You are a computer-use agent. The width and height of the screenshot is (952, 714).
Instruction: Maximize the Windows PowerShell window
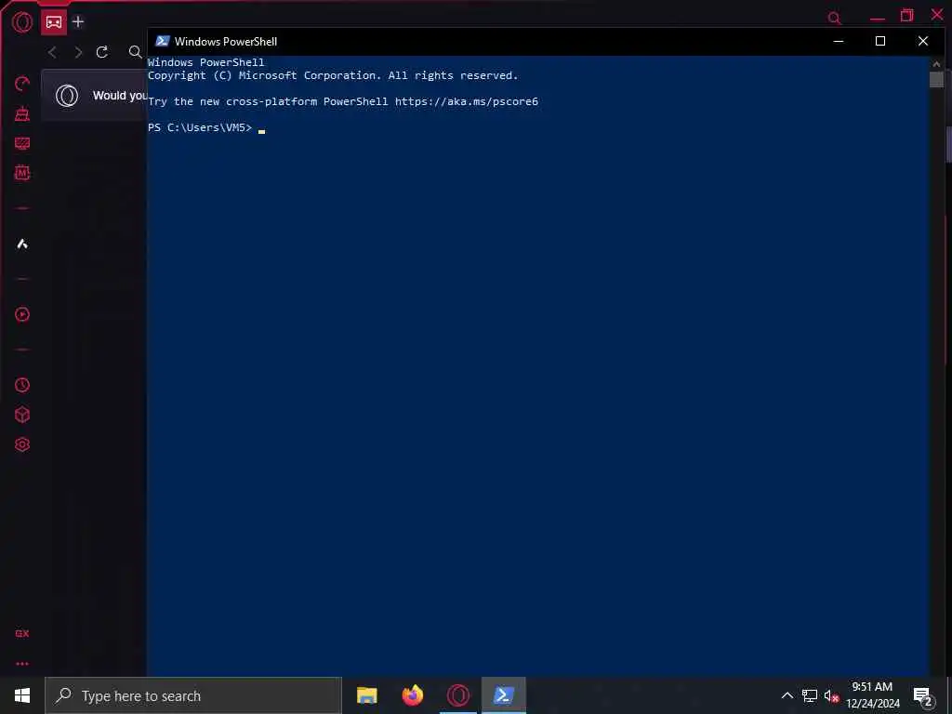point(880,41)
